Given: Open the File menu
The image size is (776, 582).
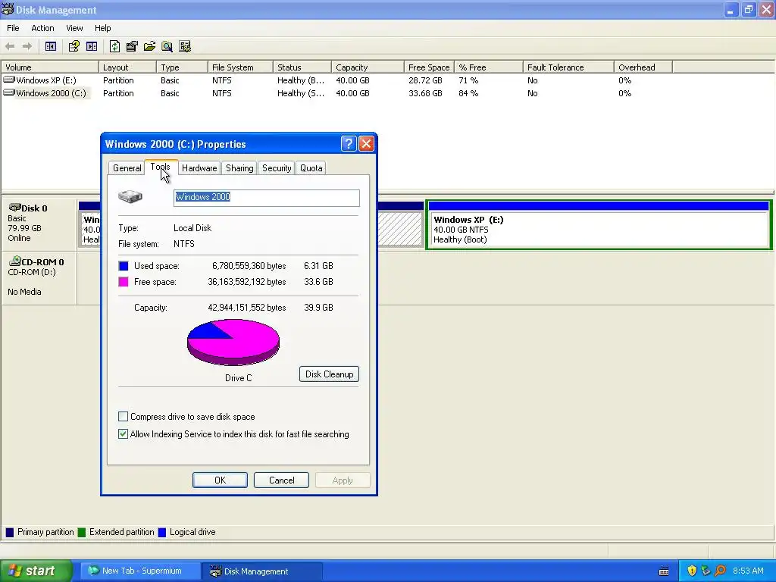Looking at the screenshot, I should 13,28.
